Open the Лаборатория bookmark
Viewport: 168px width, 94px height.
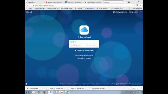[x=40, y=8]
